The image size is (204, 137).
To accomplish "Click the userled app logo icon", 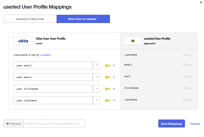I will 133,41.
